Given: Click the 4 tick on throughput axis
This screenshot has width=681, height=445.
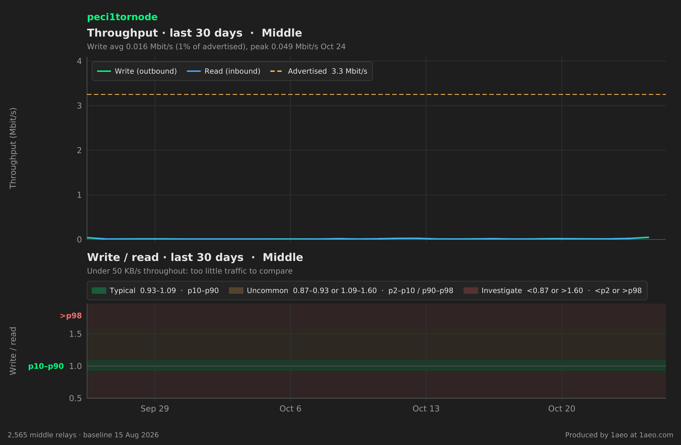Looking at the screenshot, I should (x=79, y=61).
